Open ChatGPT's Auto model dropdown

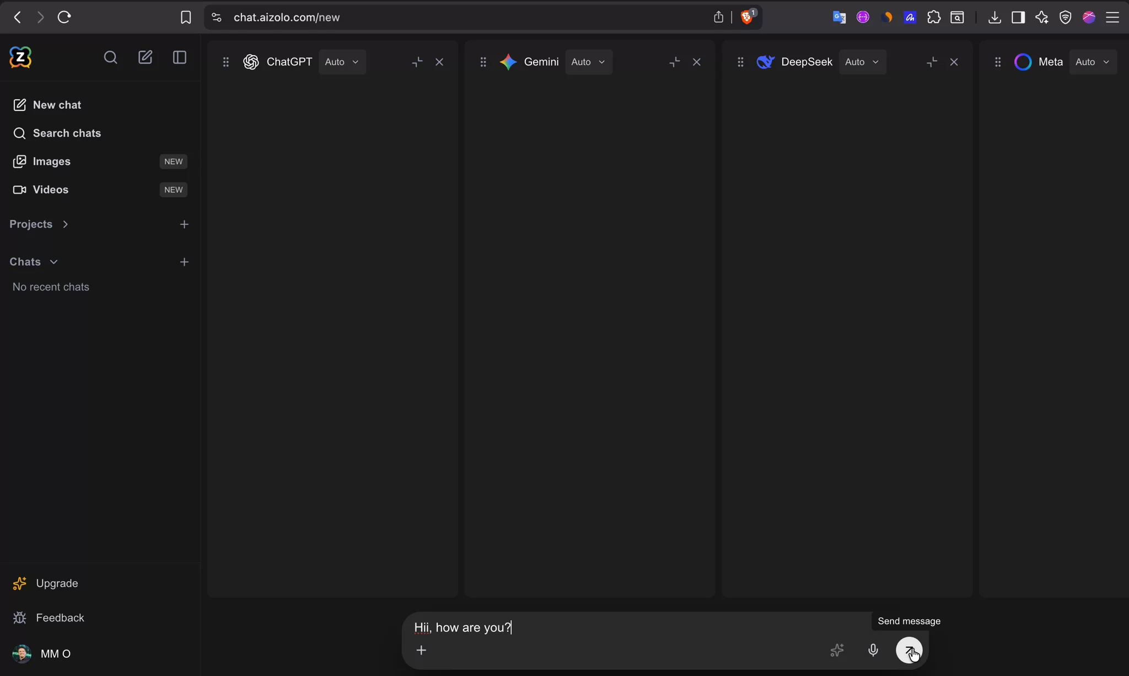pos(342,62)
